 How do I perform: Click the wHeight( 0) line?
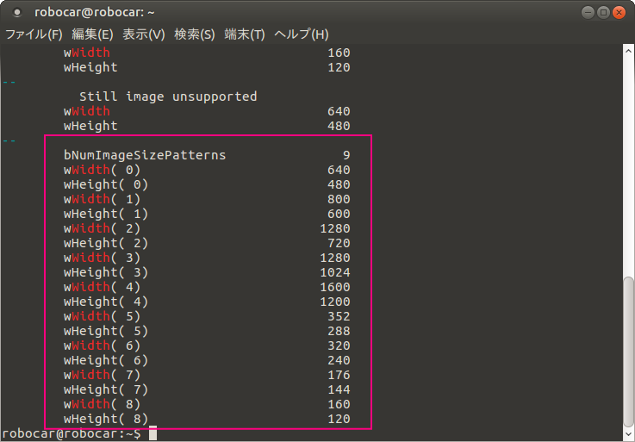(x=207, y=184)
